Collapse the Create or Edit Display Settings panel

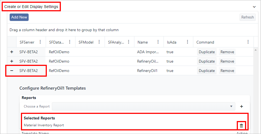[254, 7]
